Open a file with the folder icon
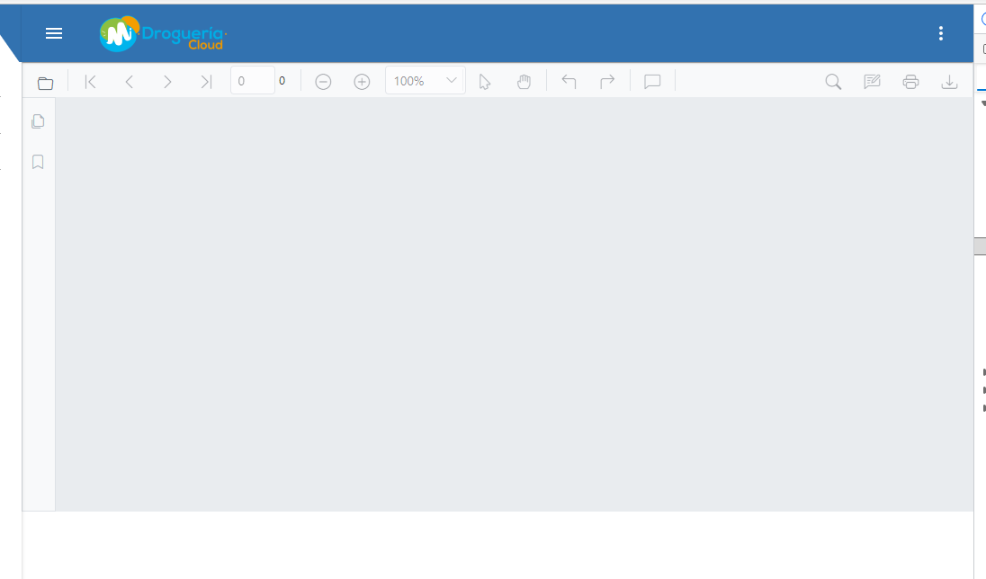986x579 pixels. [45, 81]
